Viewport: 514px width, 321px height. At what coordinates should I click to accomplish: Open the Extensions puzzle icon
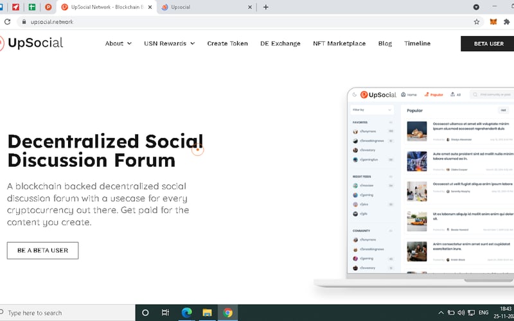pyautogui.click(x=506, y=22)
